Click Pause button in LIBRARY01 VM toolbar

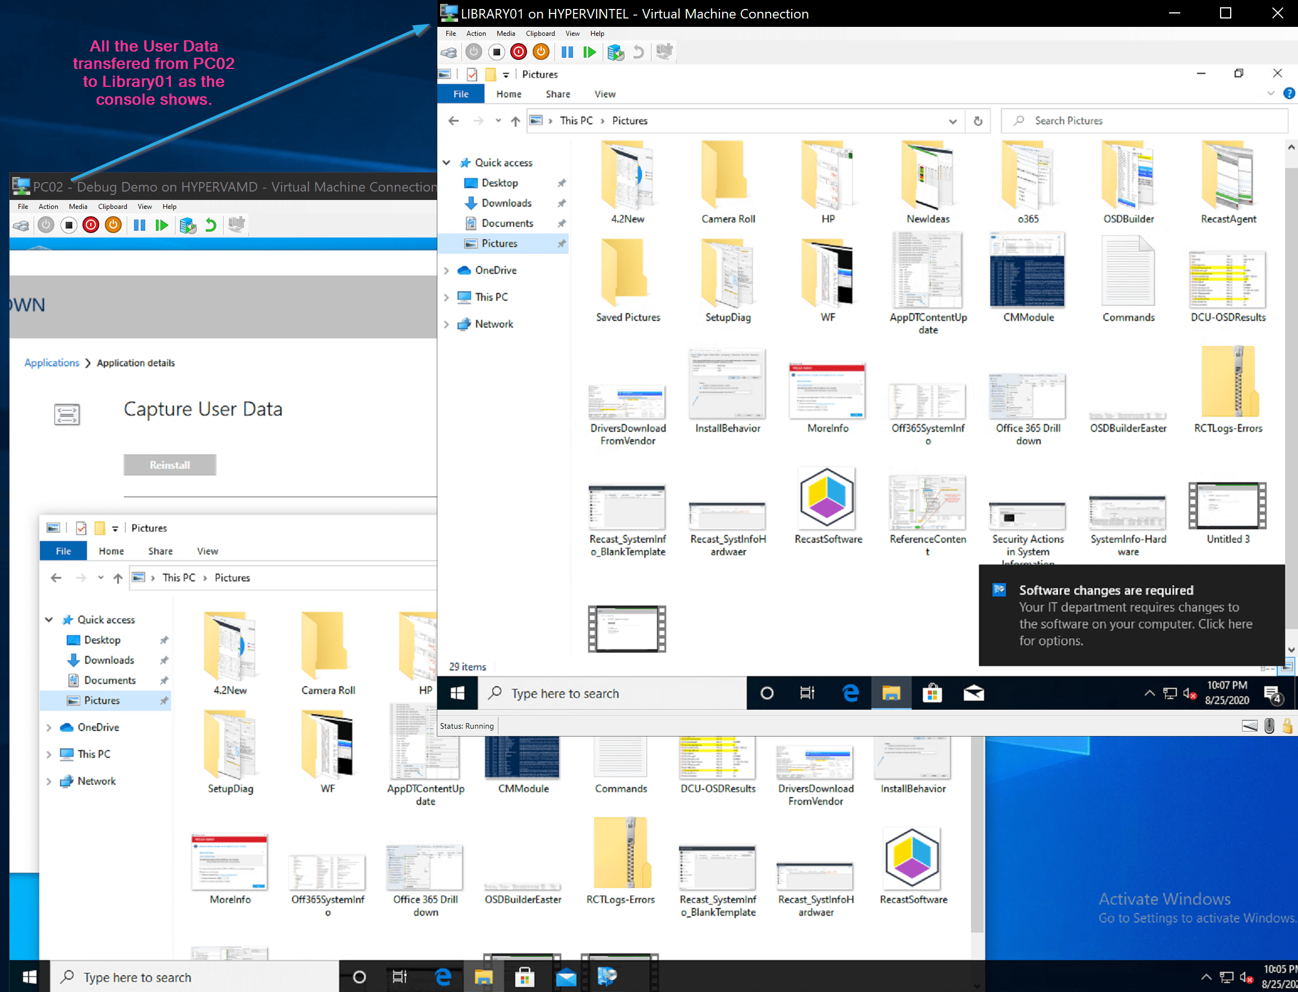(567, 53)
